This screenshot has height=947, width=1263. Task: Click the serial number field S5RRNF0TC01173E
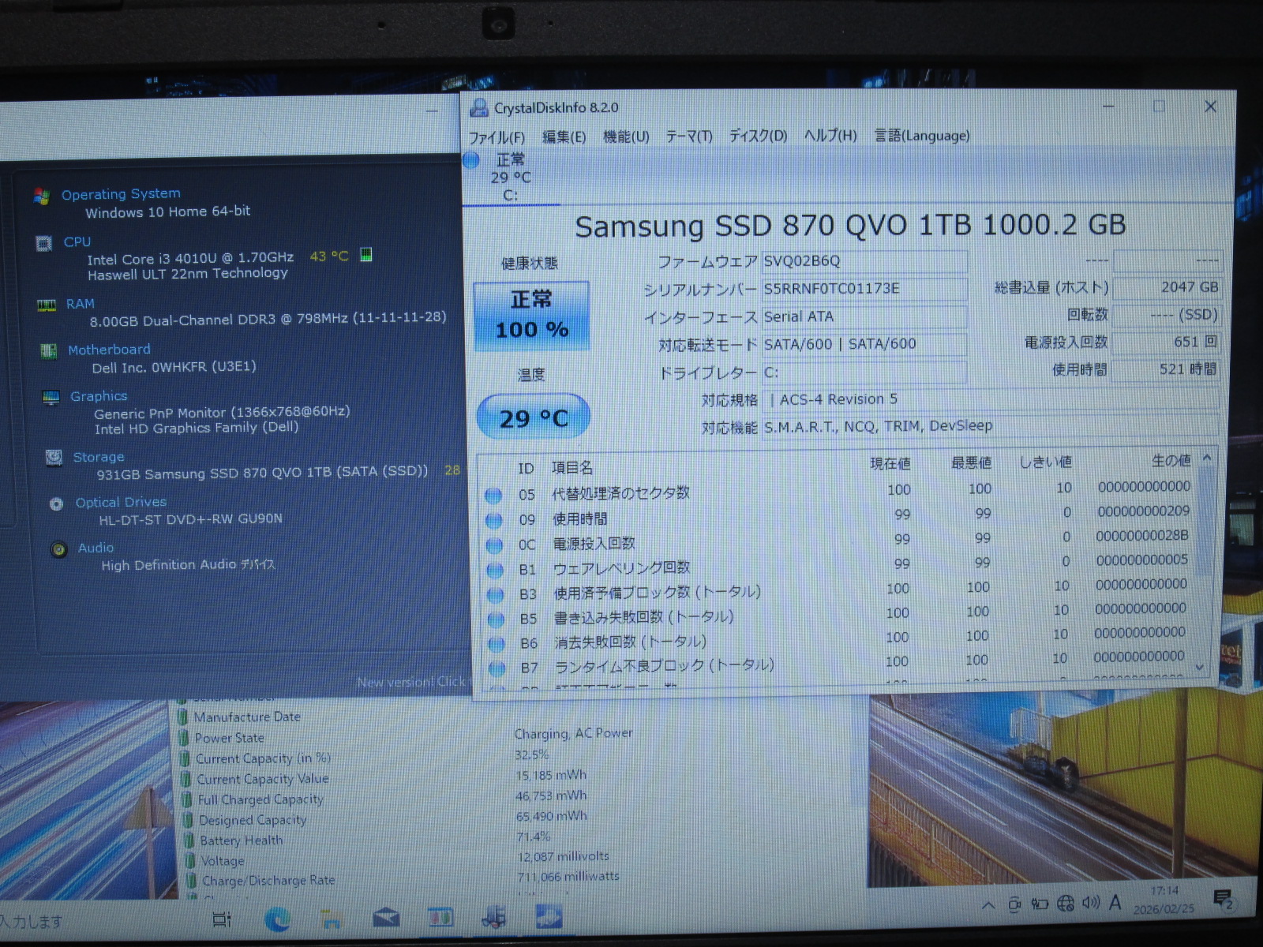(863, 289)
